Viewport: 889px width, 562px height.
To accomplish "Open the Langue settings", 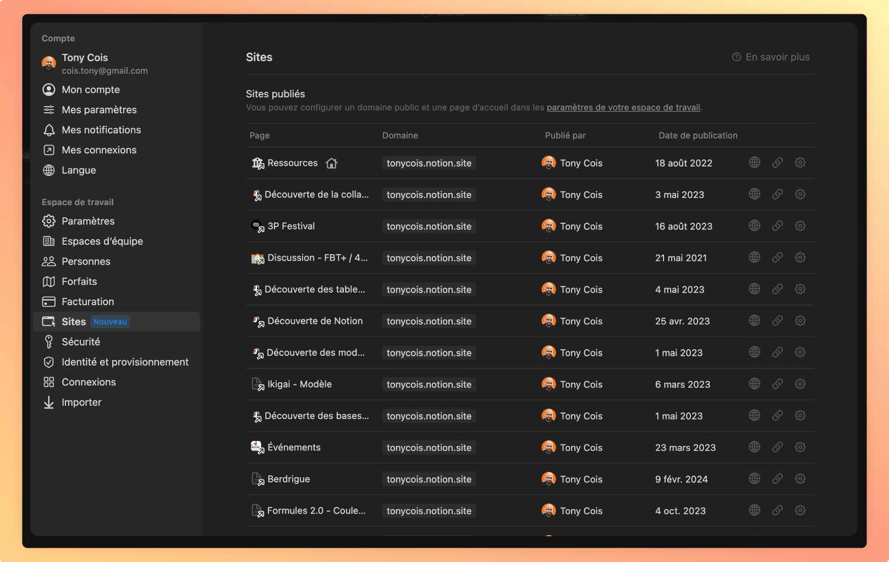I will click(x=78, y=170).
